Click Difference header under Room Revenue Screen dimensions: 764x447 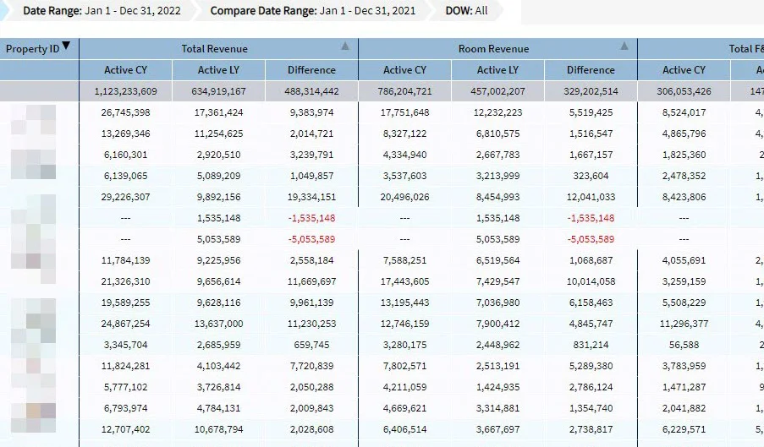(x=591, y=70)
